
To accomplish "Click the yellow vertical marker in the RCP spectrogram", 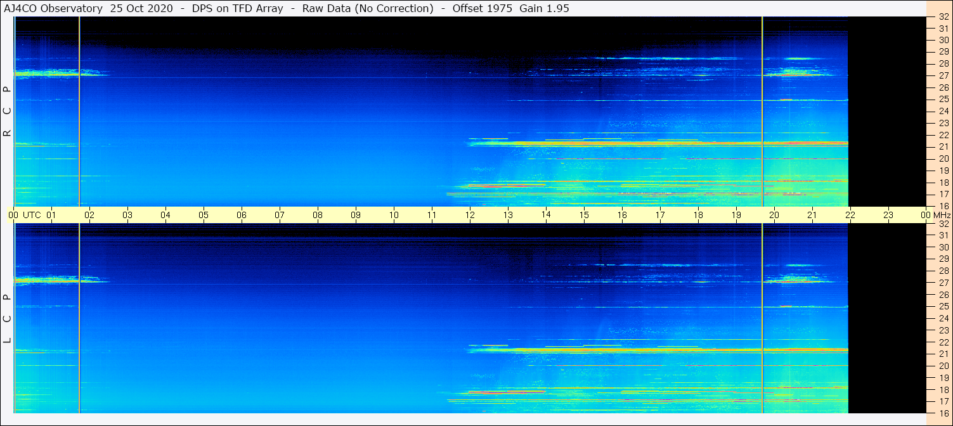I will click(x=762, y=111).
